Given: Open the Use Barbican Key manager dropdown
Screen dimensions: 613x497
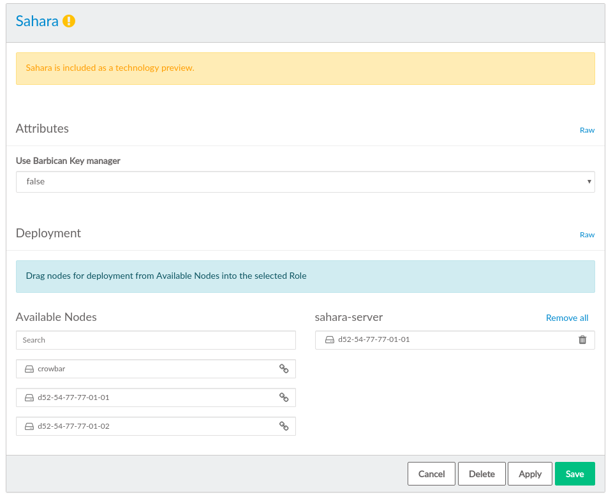Looking at the screenshot, I should coord(305,182).
